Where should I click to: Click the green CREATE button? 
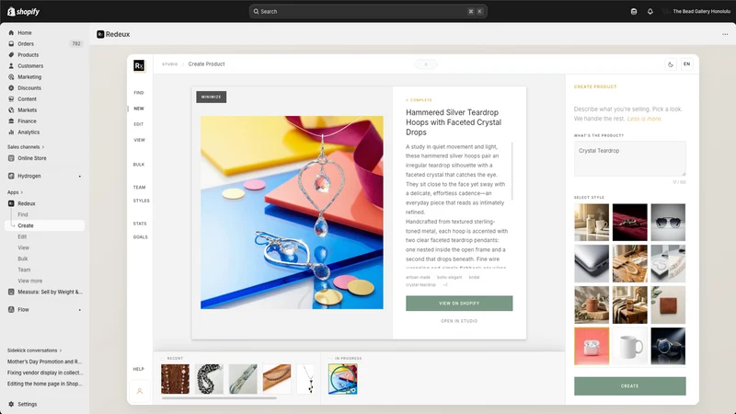(x=629, y=385)
